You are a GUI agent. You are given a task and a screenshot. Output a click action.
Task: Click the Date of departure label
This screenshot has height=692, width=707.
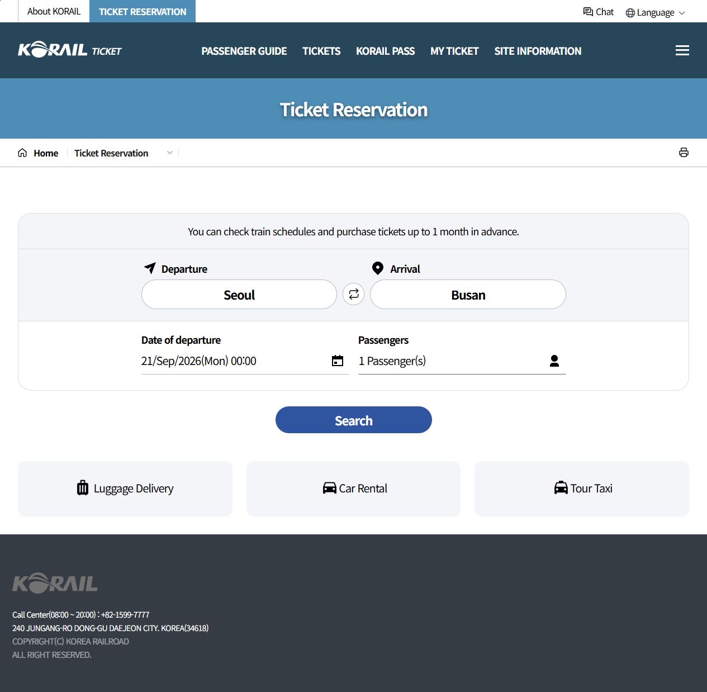[x=181, y=340]
